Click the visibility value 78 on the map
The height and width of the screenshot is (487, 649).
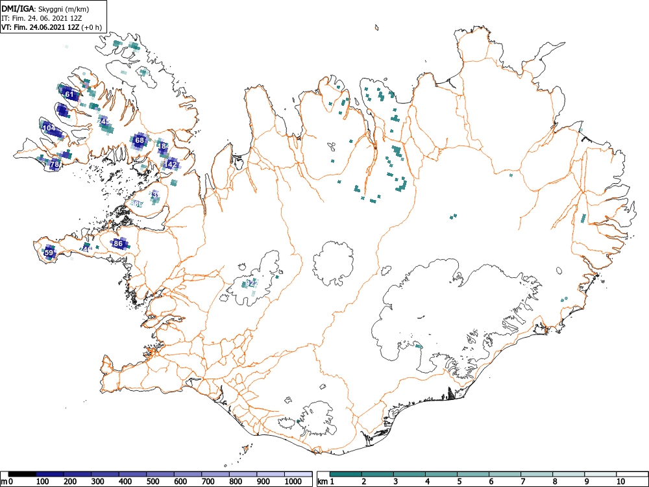click(x=55, y=164)
